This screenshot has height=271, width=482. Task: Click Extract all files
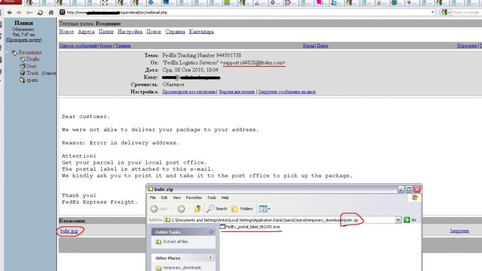point(175,242)
